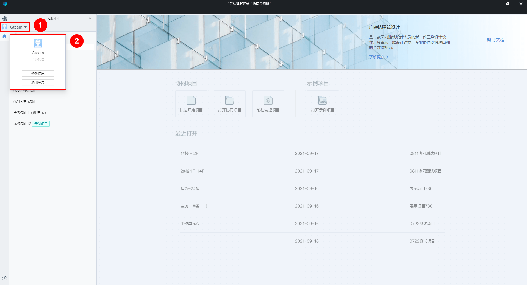Image resolution: width=527 pixels, height=285 pixels.
Task: Restore down the application window
Action: [x=508, y=4]
